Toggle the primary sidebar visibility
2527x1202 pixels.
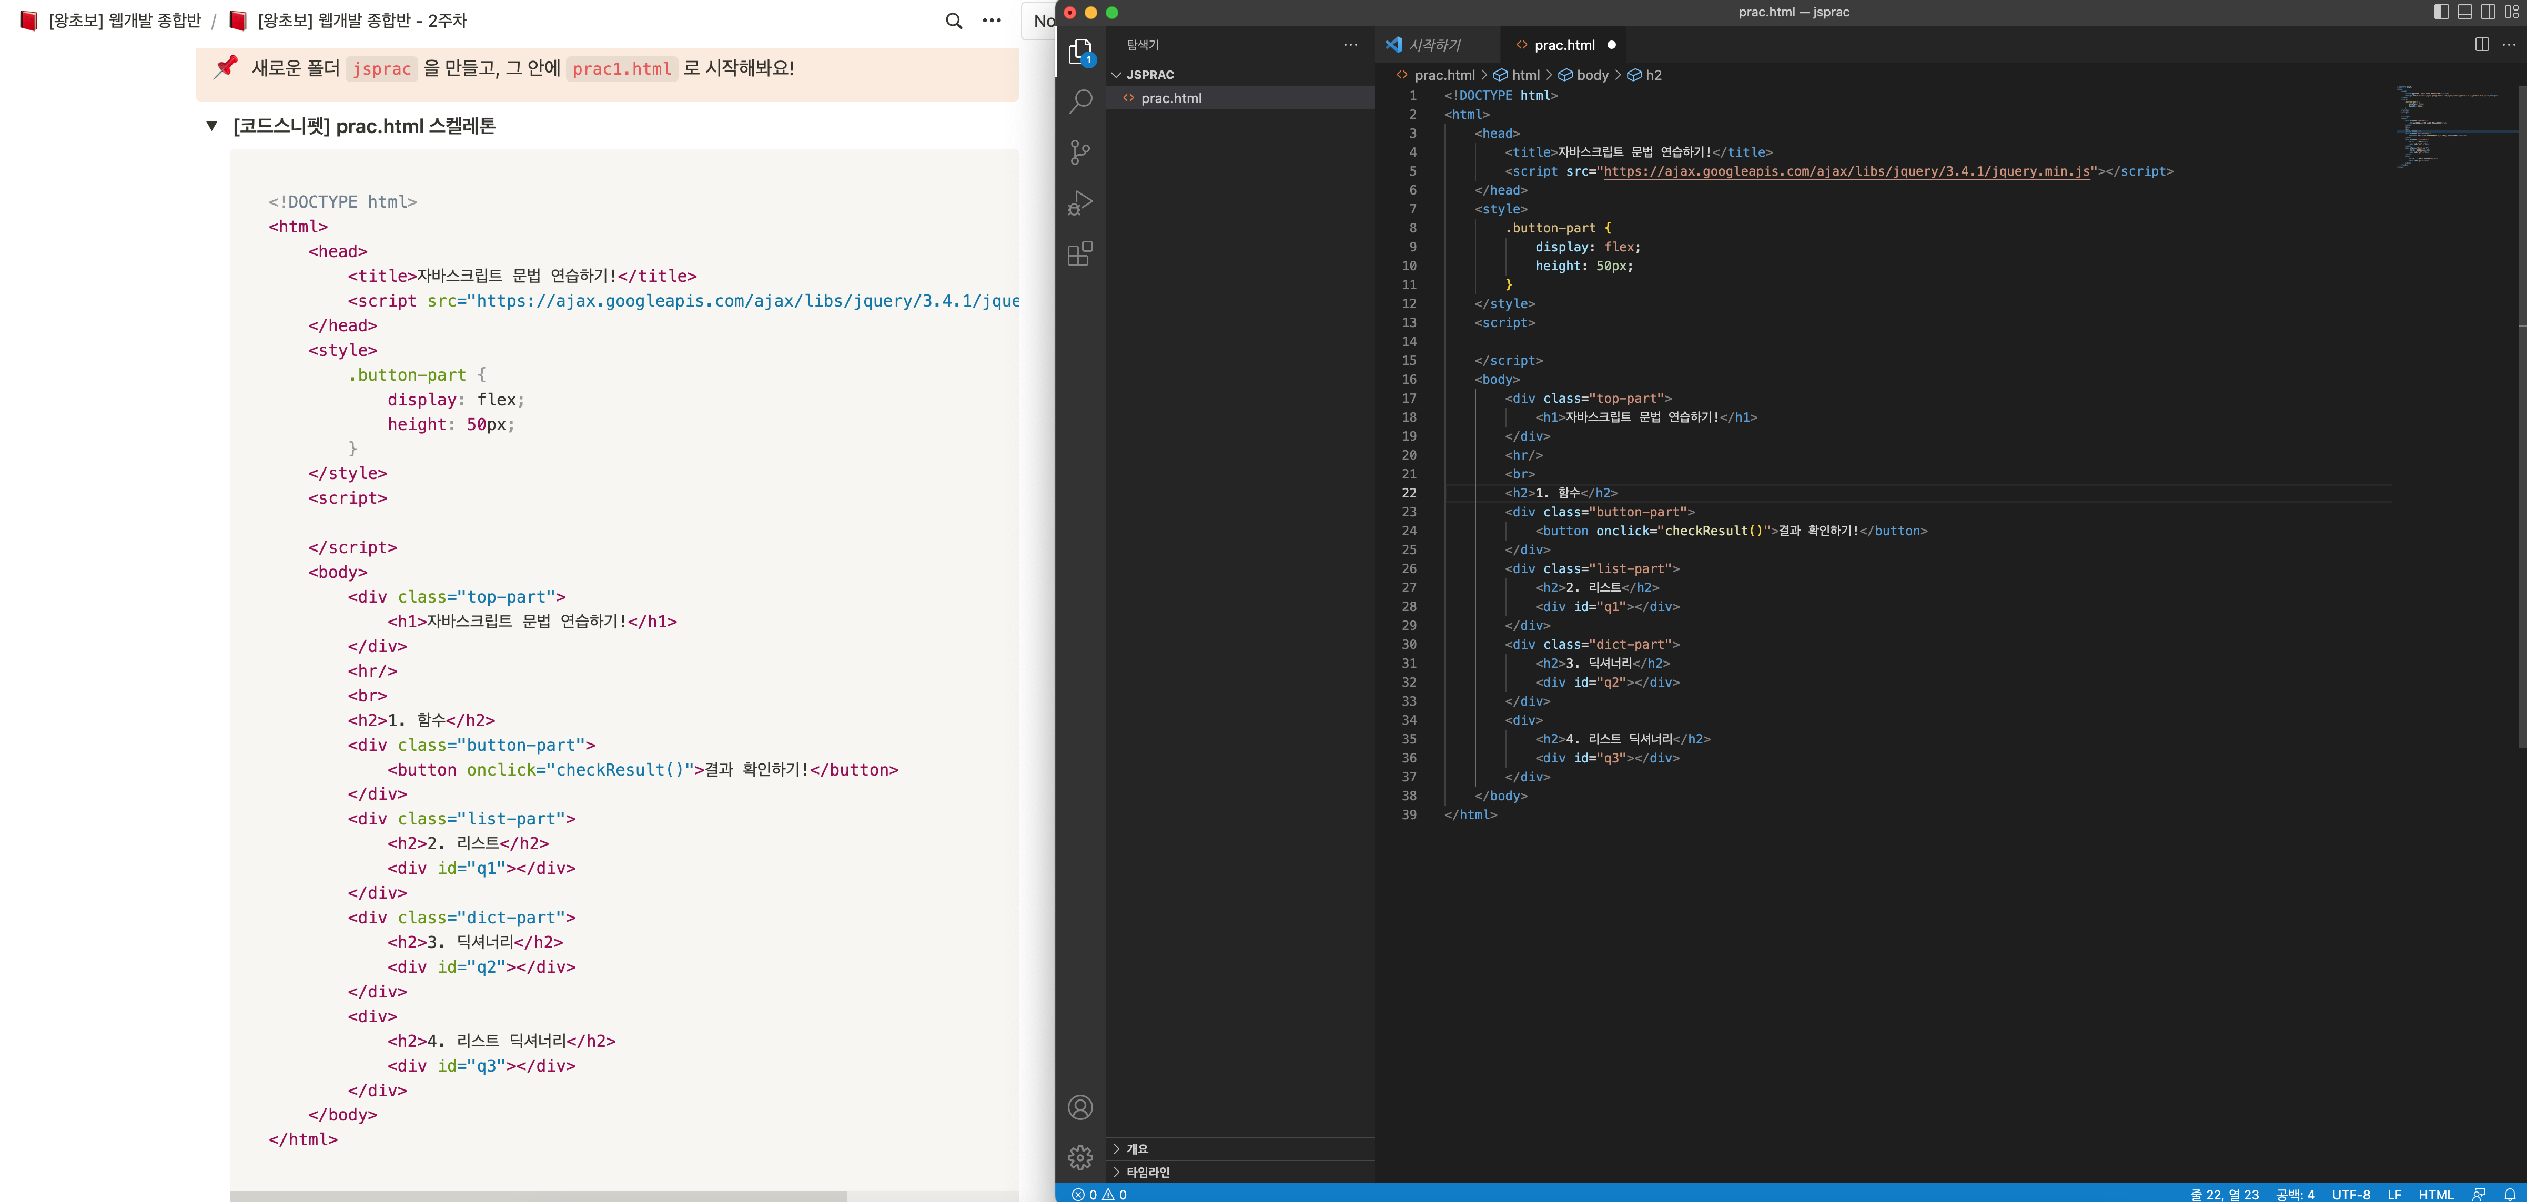point(2442,12)
